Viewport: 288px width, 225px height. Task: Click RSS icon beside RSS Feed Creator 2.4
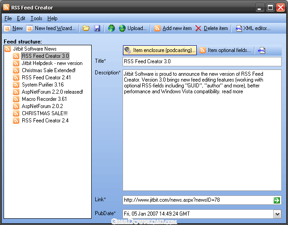click(x=16, y=121)
